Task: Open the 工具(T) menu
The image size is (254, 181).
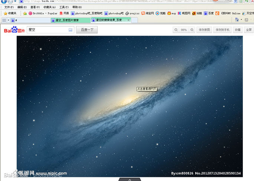Action: pos(64,7)
